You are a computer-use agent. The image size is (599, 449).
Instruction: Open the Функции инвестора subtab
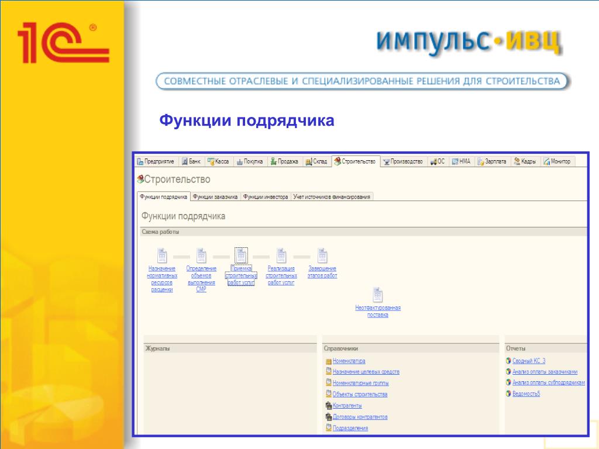[266, 196]
